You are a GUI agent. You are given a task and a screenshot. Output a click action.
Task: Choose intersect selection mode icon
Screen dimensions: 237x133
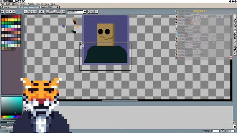[x=36, y=11]
